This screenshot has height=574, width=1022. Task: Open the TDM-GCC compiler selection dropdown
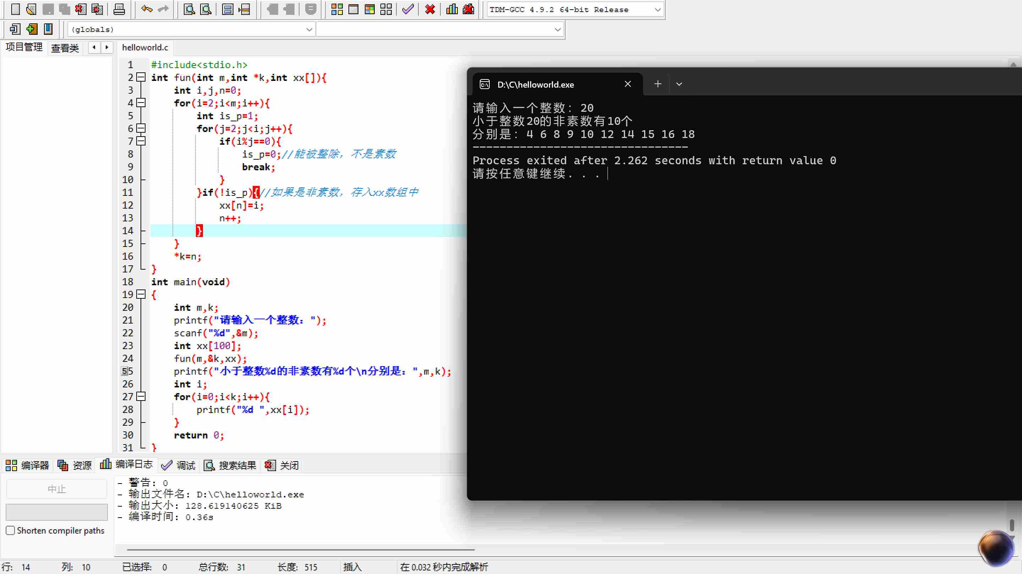(x=657, y=10)
